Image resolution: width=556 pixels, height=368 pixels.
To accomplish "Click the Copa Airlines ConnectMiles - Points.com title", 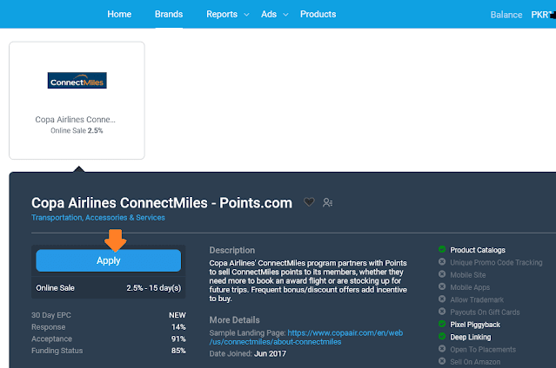I will [162, 203].
